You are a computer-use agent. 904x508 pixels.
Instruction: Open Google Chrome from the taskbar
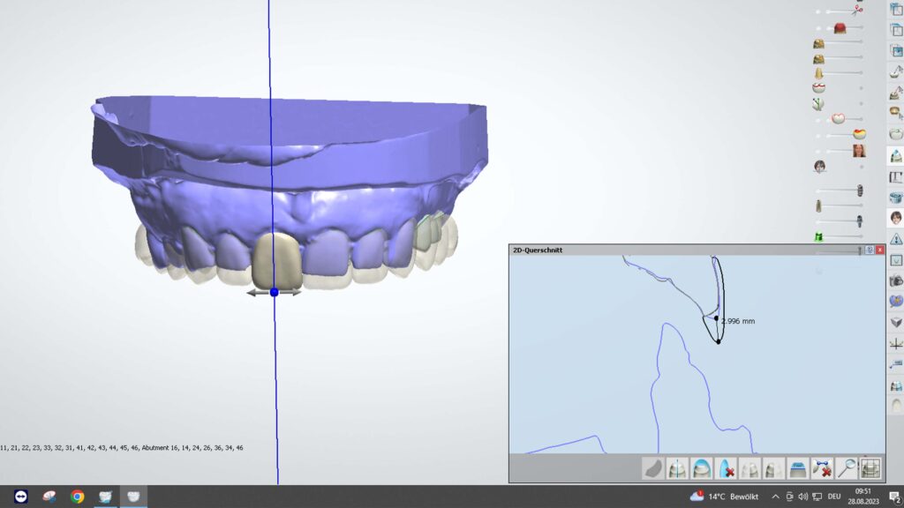tap(78, 497)
